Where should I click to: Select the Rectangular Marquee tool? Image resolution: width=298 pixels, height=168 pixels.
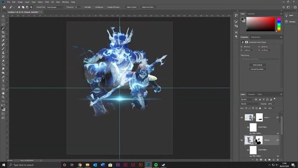(x=3, y=21)
